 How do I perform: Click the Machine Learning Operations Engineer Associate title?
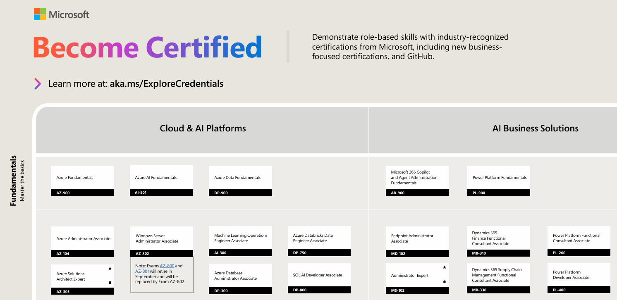point(241,238)
